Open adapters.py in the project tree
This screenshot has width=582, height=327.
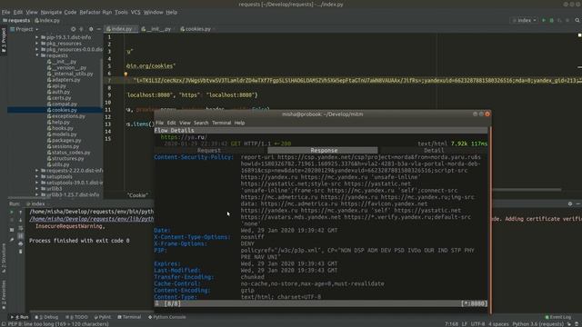[x=64, y=80]
